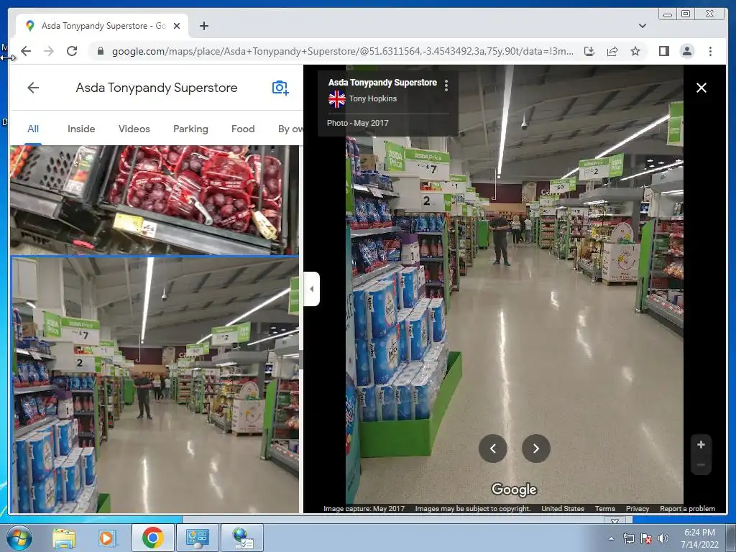Select the Asda Tonypandy Superstore browser tab
Image resolution: width=736 pixels, height=552 pixels.
pos(102,26)
